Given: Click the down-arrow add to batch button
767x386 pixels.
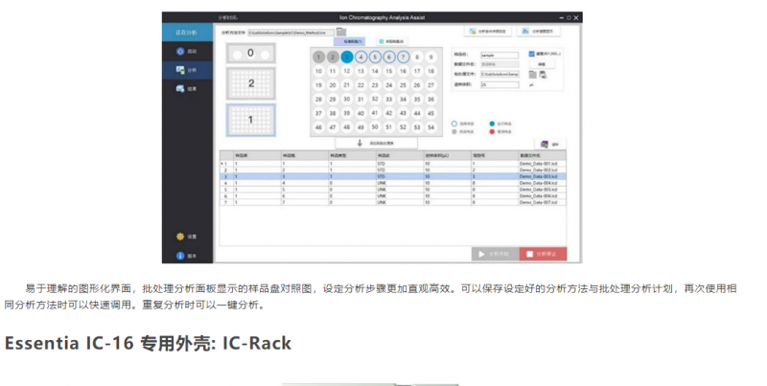Looking at the screenshot, I should [376, 143].
